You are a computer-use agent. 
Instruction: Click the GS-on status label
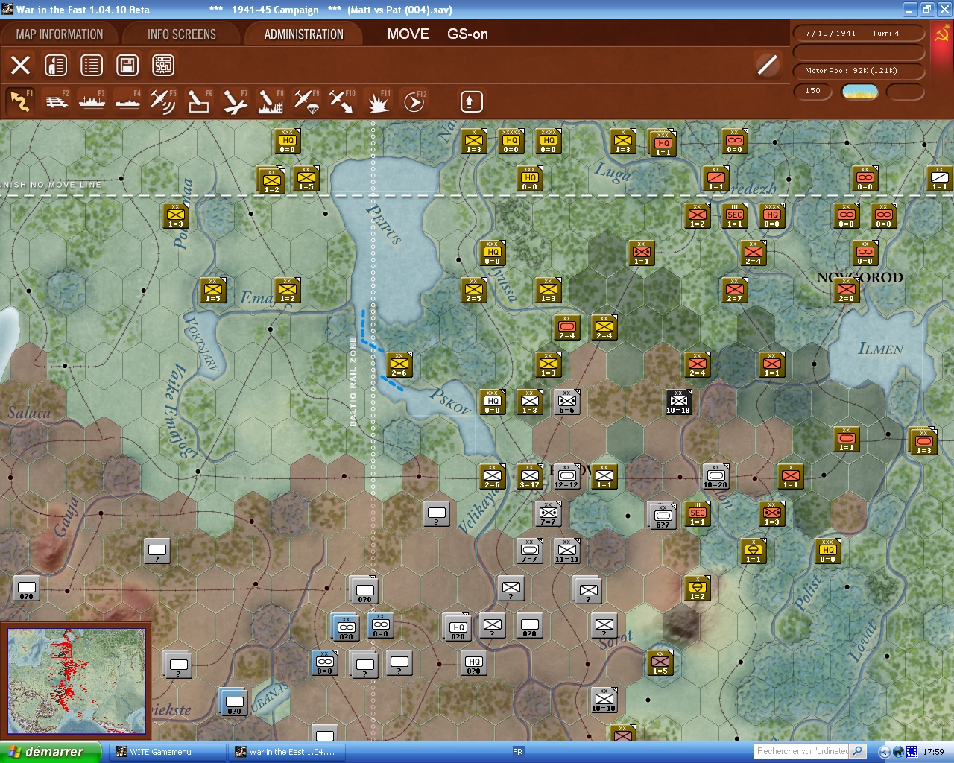tap(468, 34)
